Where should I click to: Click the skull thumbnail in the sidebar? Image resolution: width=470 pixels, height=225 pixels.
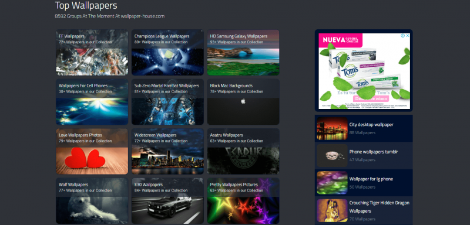(x=332, y=155)
